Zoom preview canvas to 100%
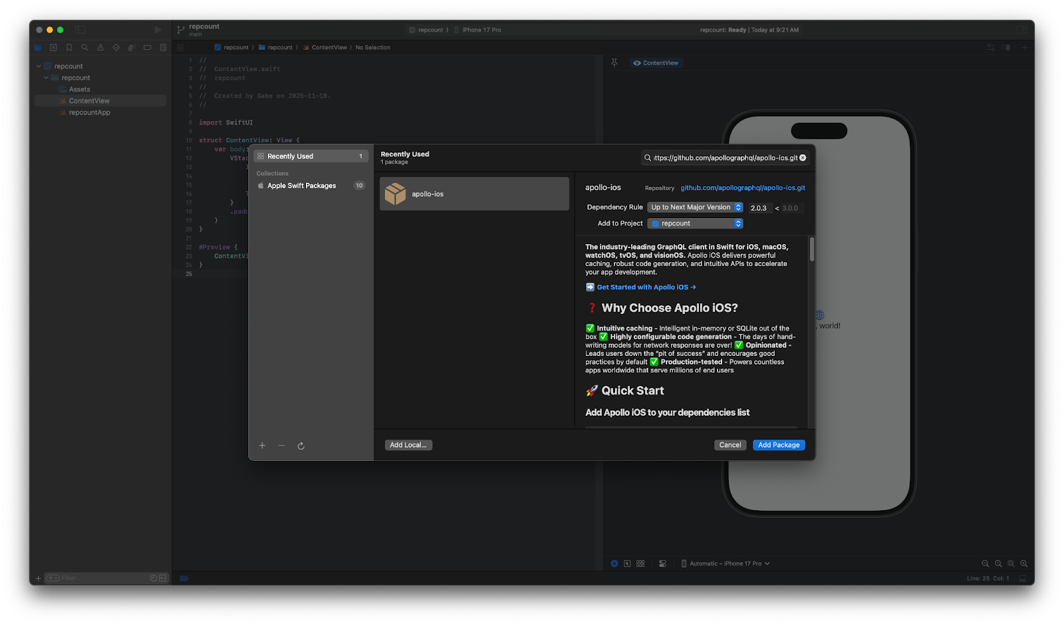Screen dimensions: 1064x624 click(x=998, y=563)
